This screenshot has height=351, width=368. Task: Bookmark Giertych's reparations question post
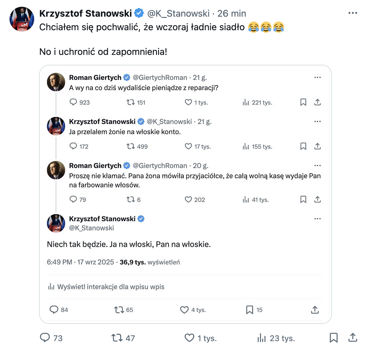[303, 102]
